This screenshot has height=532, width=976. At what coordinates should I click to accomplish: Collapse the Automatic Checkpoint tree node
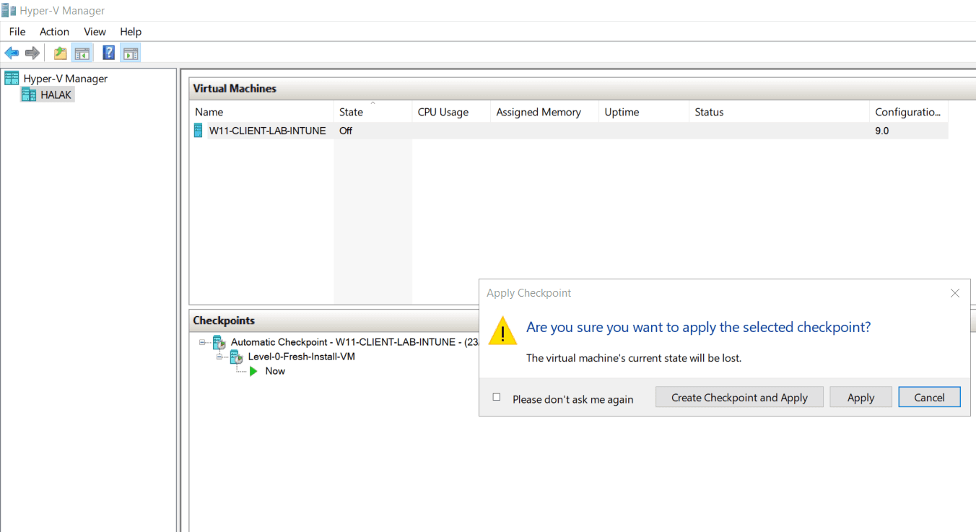click(x=203, y=342)
